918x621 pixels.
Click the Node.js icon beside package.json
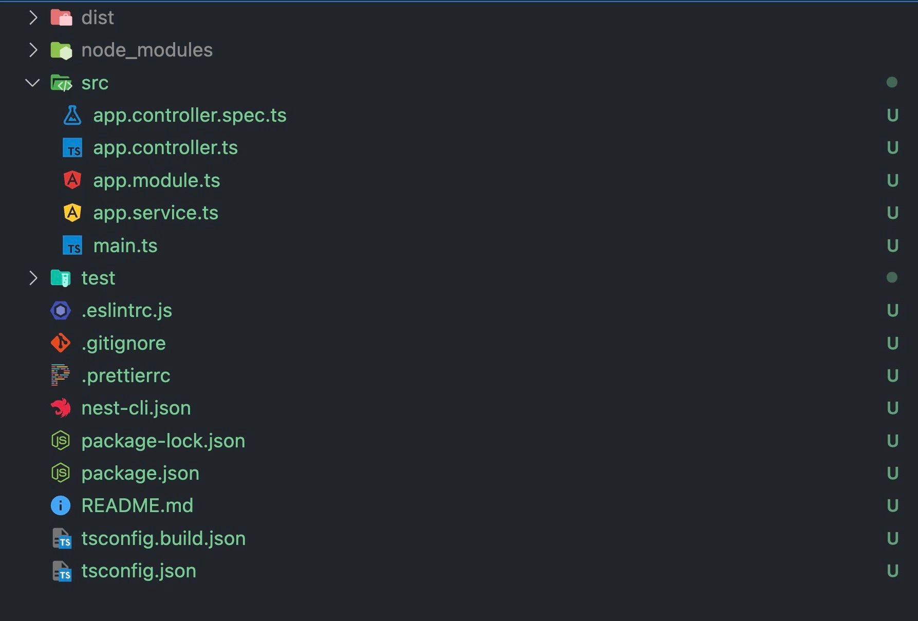tap(60, 473)
